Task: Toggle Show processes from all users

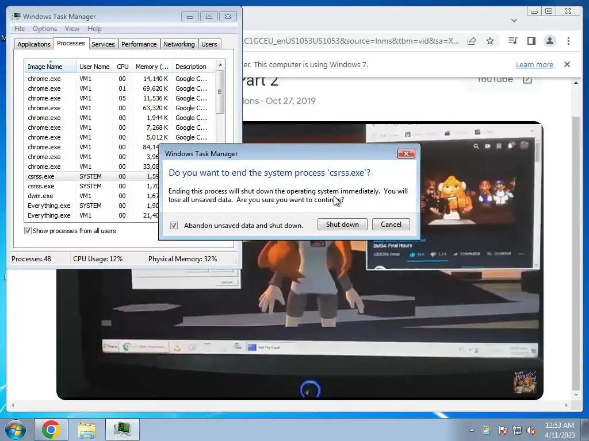Action: (28, 231)
